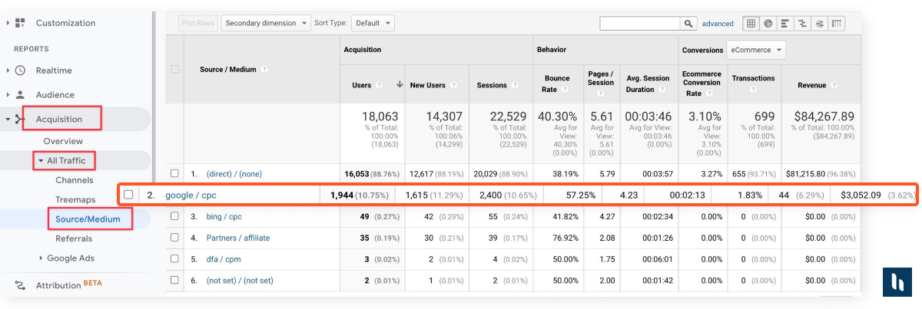The image size is (922, 309).
Task: Select the performance bar view icon
Action: (x=785, y=24)
